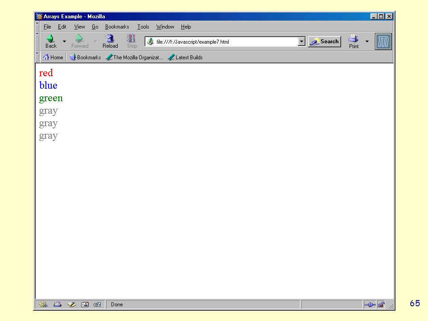The height and width of the screenshot is (321, 428).
Task: Collapse the navigation toolbar grippy
Action: [37, 41]
